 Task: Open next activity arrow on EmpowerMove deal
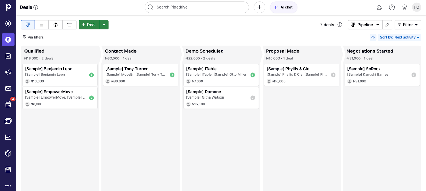pos(92,98)
